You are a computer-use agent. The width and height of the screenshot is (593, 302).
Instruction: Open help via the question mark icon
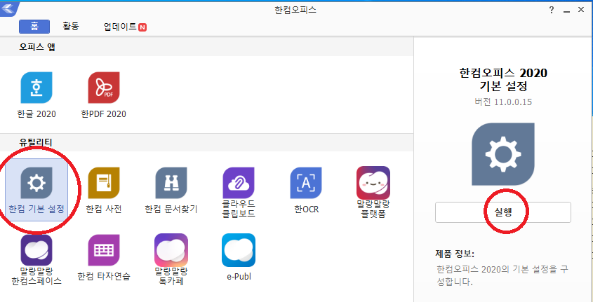pyautogui.click(x=552, y=11)
